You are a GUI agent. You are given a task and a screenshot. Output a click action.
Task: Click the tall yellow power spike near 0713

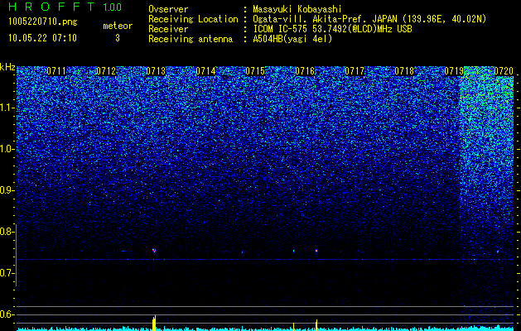154,323
